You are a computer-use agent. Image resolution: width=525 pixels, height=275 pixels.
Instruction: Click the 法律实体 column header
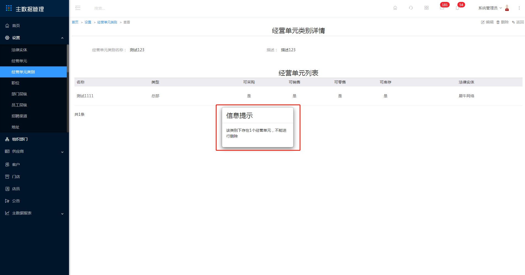467,82
